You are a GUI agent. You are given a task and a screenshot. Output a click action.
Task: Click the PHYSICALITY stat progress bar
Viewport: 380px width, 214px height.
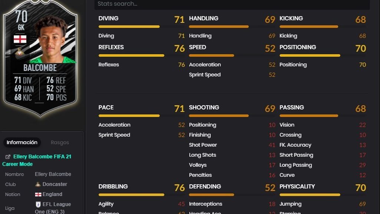point(310,195)
